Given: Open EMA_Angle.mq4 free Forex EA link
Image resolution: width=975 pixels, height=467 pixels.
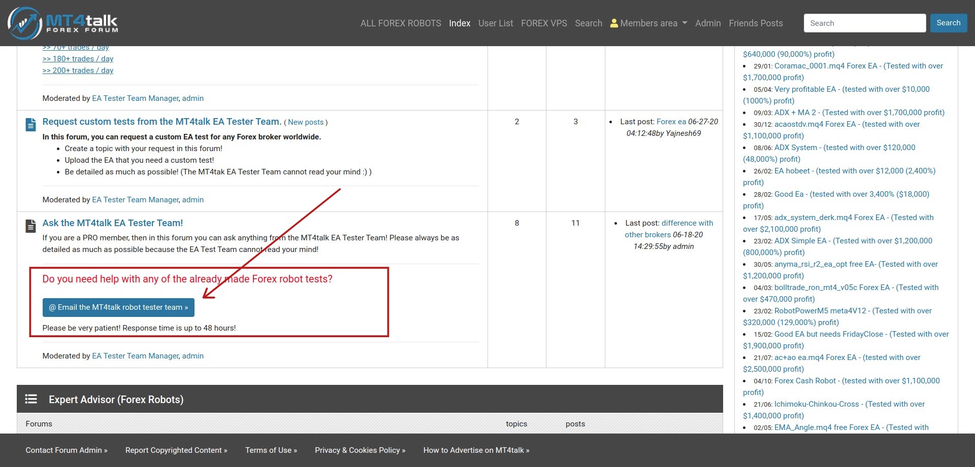Looking at the screenshot, I should point(851,427).
